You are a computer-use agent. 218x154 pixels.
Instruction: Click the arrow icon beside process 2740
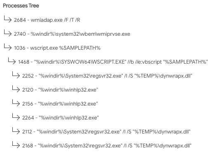point(8,33)
